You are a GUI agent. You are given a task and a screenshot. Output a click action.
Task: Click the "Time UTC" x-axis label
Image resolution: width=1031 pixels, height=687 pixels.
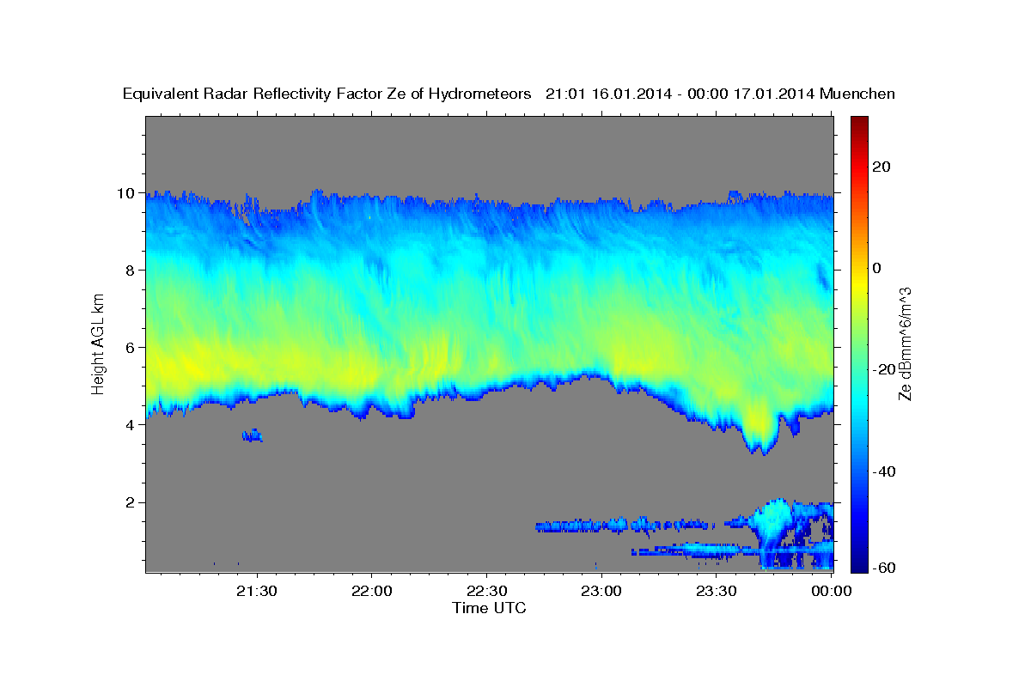click(x=489, y=608)
